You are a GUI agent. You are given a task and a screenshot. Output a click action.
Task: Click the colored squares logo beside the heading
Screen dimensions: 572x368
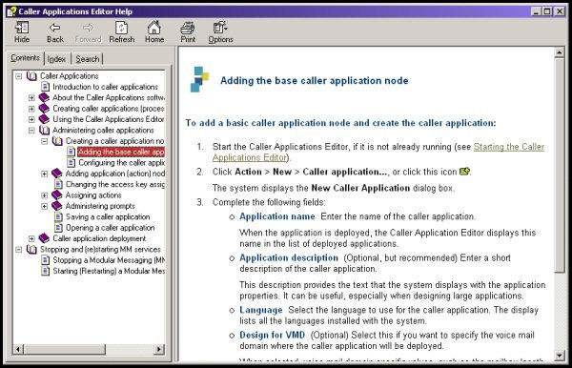[x=199, y=79]
